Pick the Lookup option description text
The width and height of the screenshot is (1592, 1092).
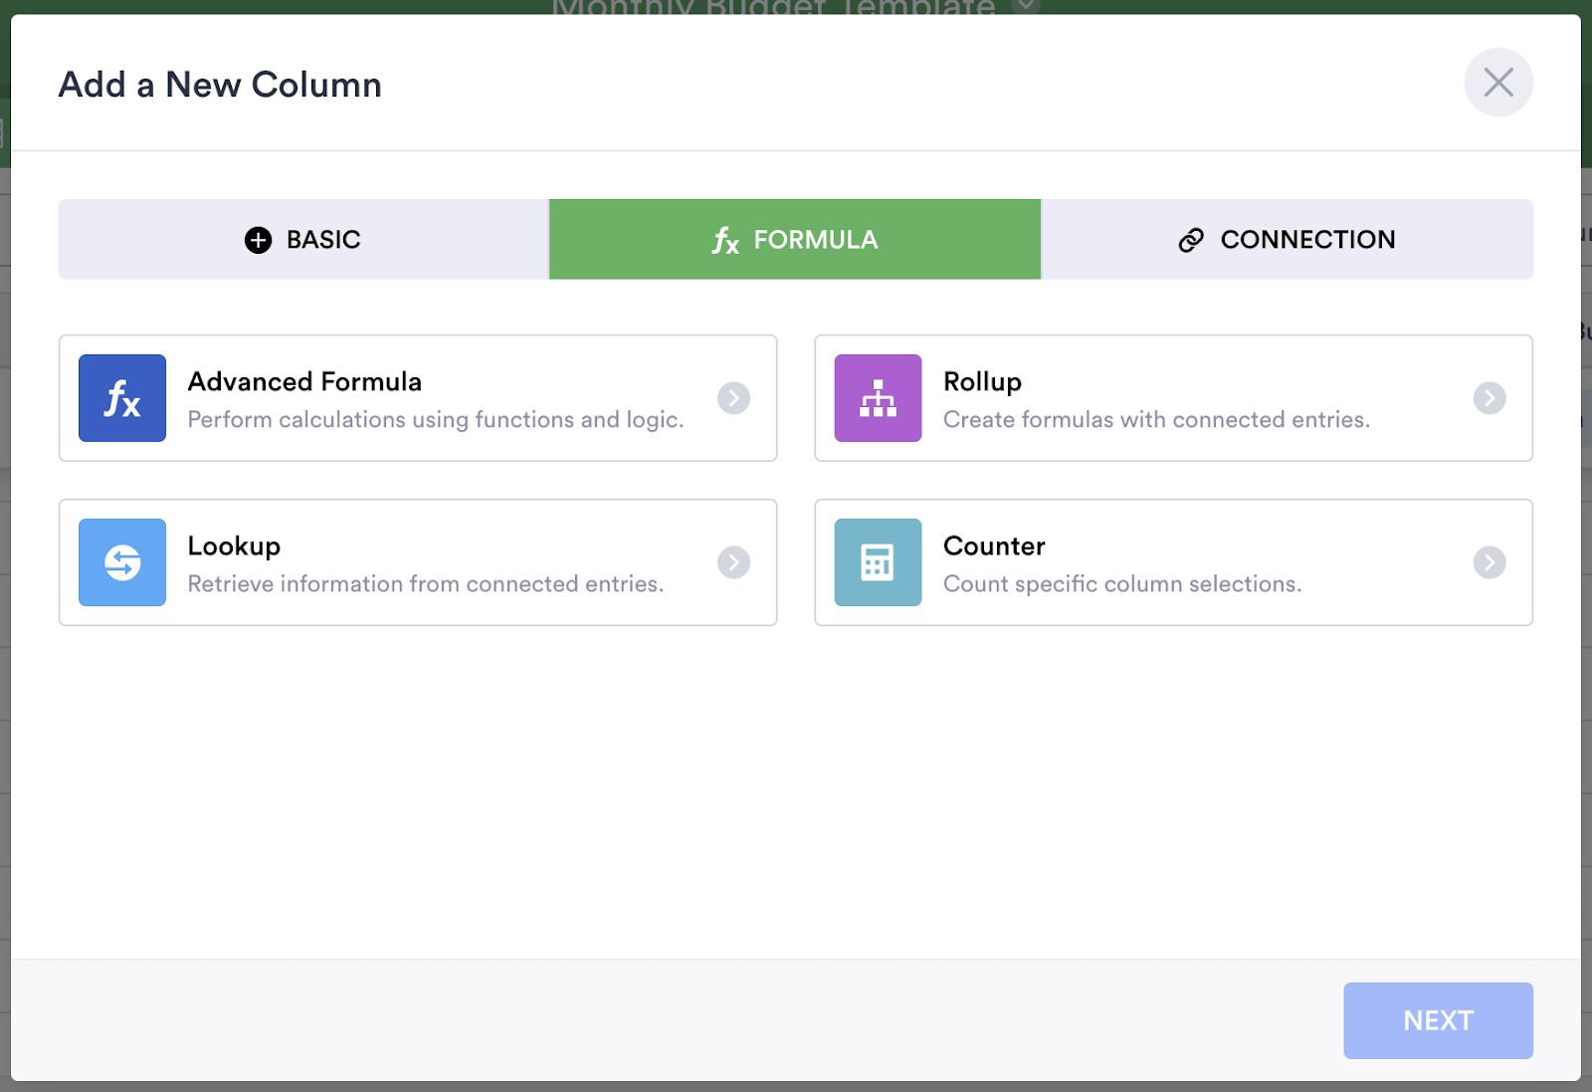[x=425, y=584]
